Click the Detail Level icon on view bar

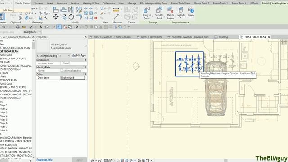[x=106, y=160]
